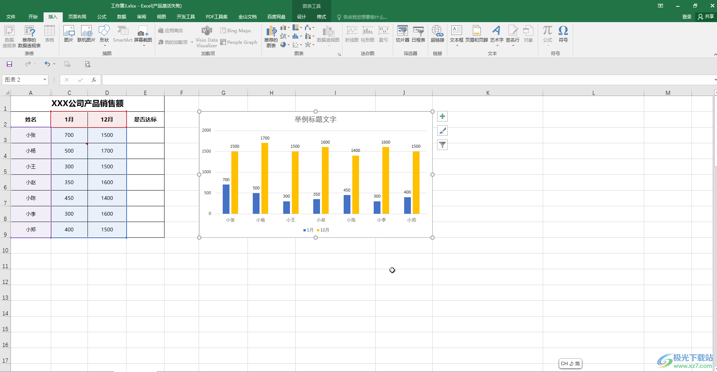Save the workbook from quick access toolbar
The height and width of the screenshot is (372, 717).
pos(9,64)
